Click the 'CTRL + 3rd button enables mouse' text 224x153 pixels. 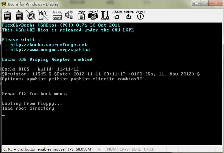[34, 149]
